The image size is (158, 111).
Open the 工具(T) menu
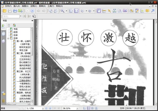(x=51, y=6)
